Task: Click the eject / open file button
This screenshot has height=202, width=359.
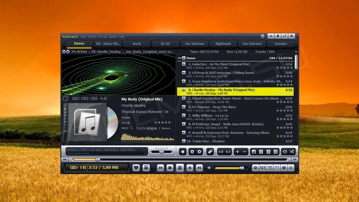Action: 190,168
